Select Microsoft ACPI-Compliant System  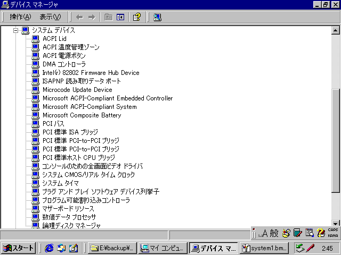point(90,107)
